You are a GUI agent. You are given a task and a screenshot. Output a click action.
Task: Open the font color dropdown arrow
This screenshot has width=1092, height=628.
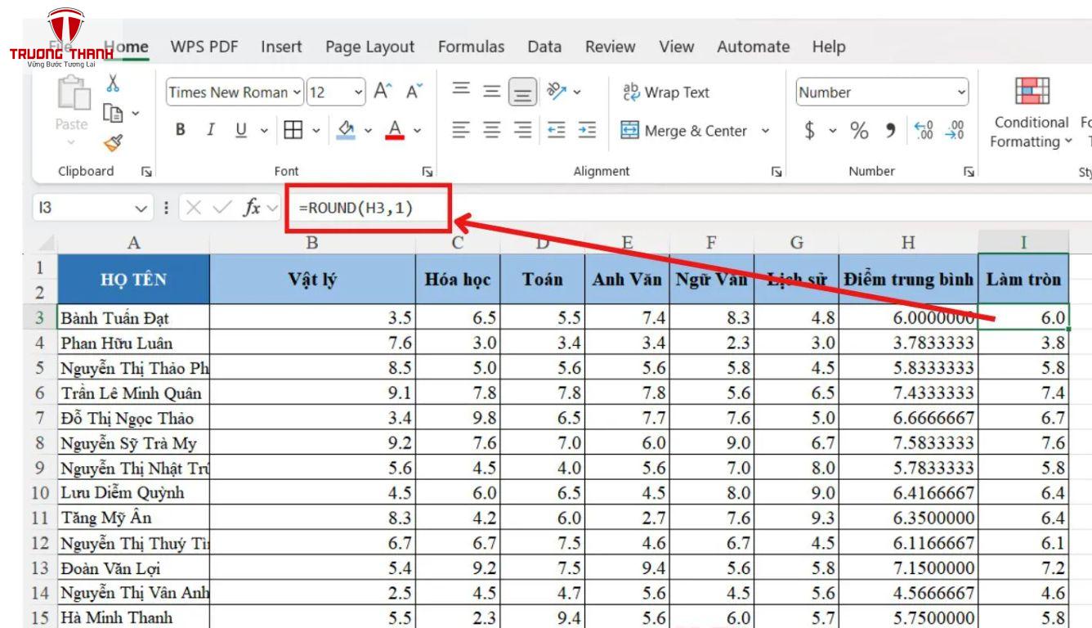click(418, 130)
